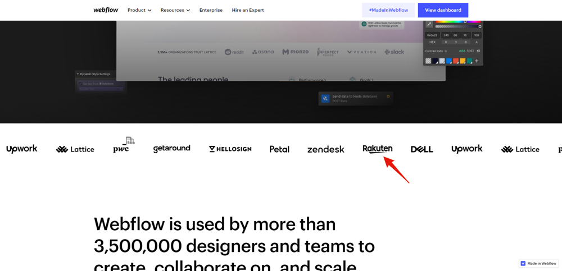Select the transparent checkered swatch

click(428, 61)
